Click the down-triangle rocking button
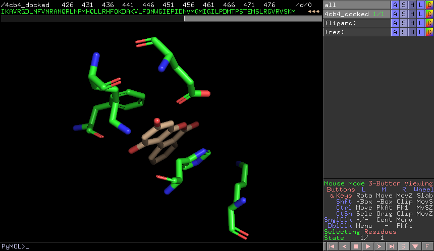This screenshot has height=251, width=434. 415,246
